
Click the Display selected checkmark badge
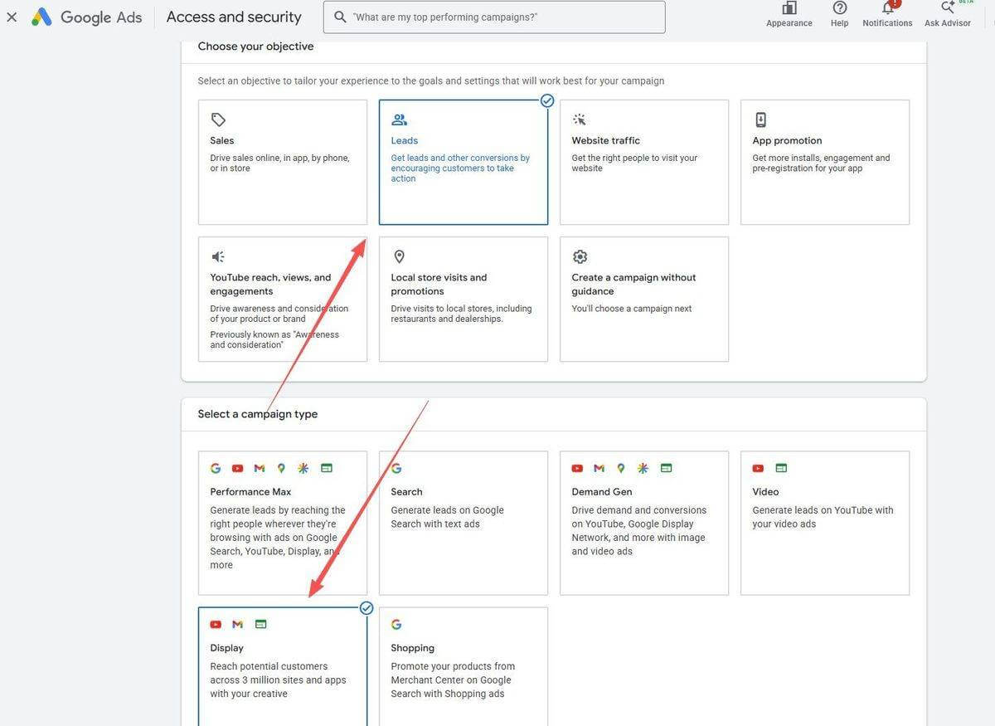[x=366, y=608]
